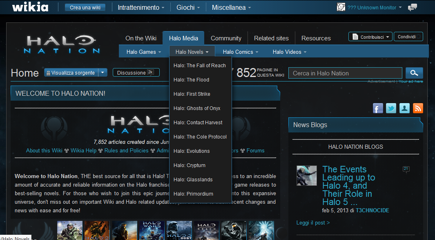This screenshot has width=435, height=240.
Task: Select Halo: The Fall of Reach
Action: click(200, 66)
